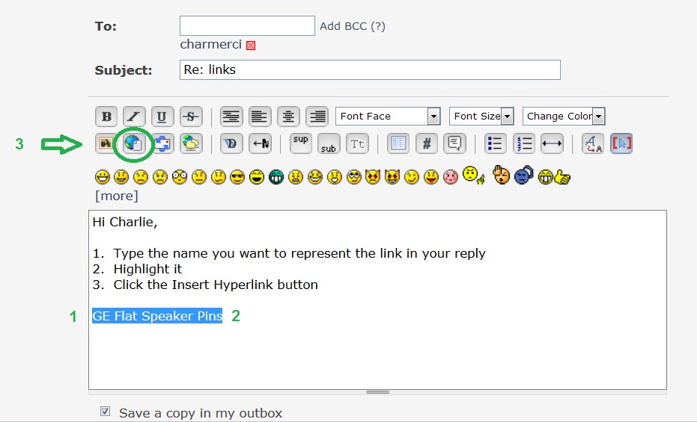Click the Insert Image toolbar icon

pyautogui.click(x=106, y=143)
